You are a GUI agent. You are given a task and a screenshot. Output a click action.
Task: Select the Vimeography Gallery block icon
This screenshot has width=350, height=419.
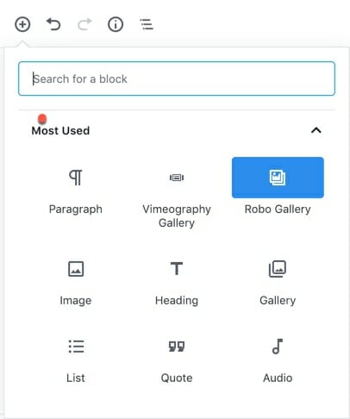(177, 178)
